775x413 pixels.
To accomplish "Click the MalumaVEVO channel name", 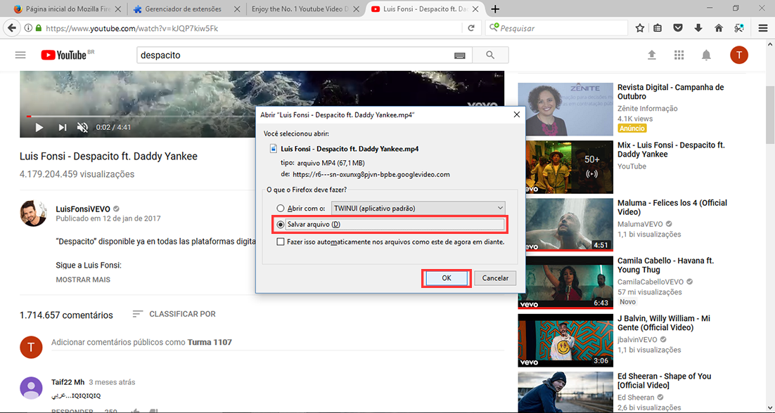I will click(640, 224).
